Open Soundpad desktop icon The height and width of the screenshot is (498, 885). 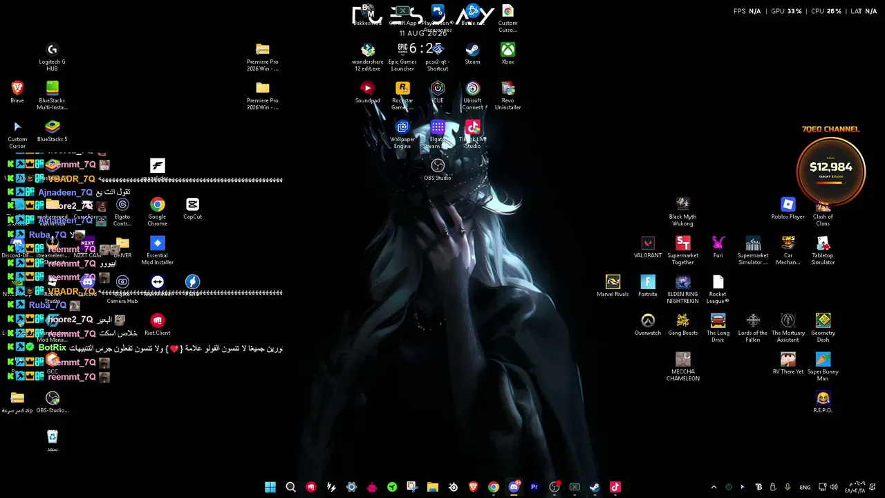[x=367, y=92]
